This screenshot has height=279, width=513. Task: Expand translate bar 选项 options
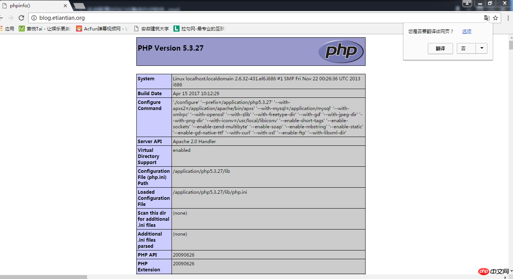[466, 31]
